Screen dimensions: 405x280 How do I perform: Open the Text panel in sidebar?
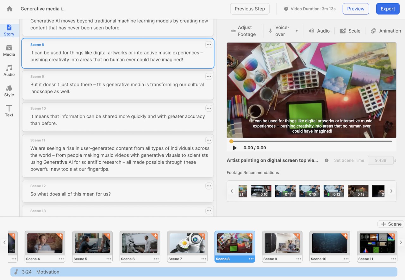[x=9, y=111]
